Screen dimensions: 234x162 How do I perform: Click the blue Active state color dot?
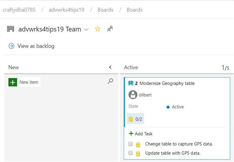point(168,107)
